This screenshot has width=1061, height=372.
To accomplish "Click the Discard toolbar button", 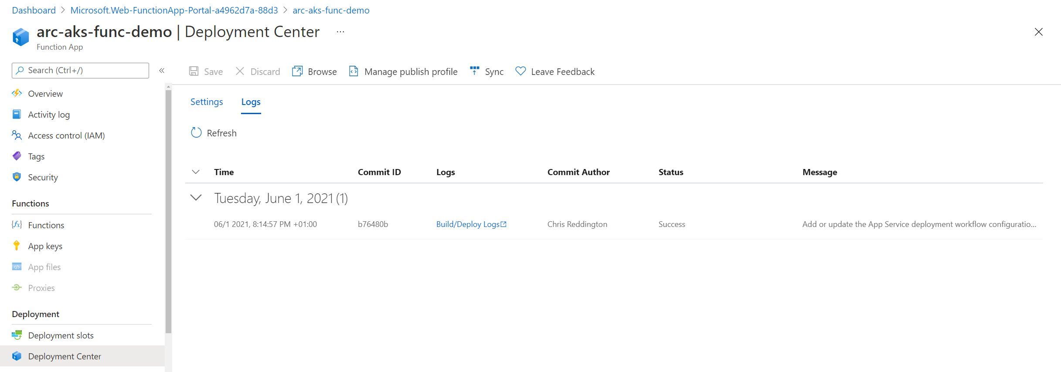I will tap(258, 71).
